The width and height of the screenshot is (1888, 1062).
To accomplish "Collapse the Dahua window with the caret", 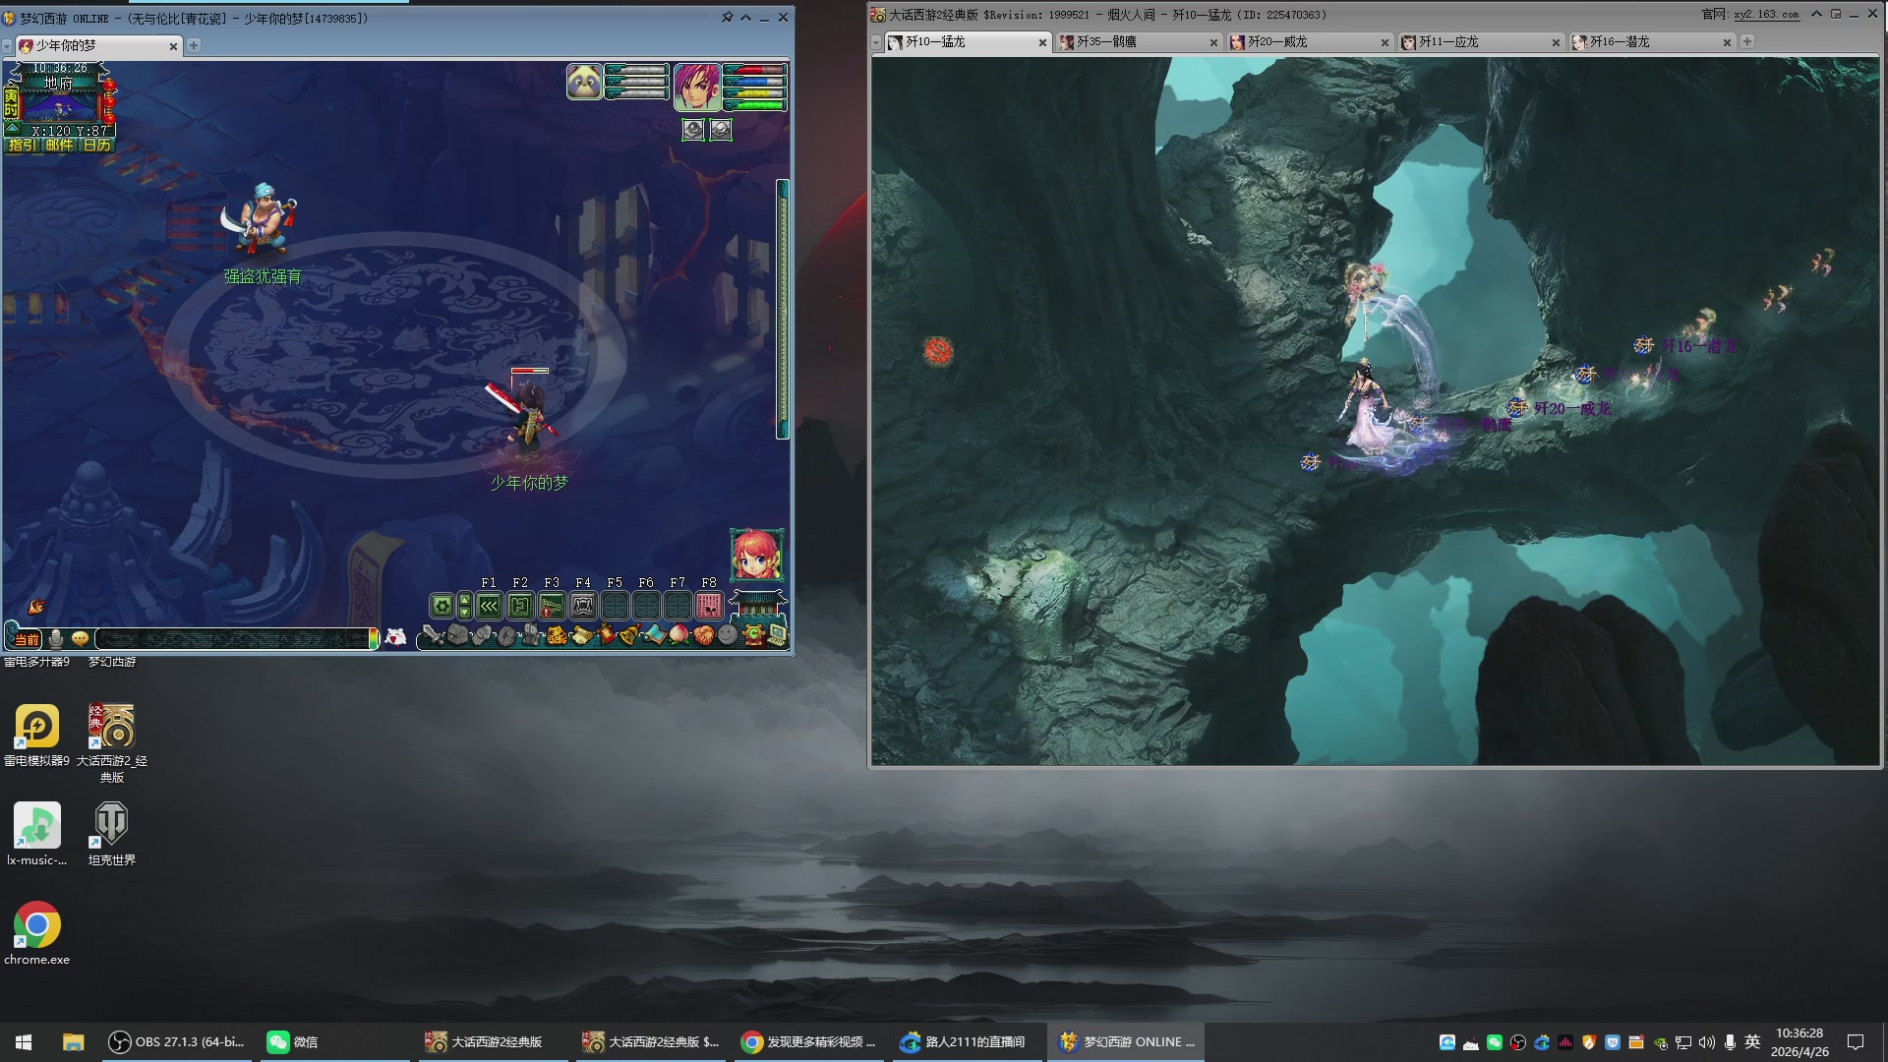I will point(1816,14).
